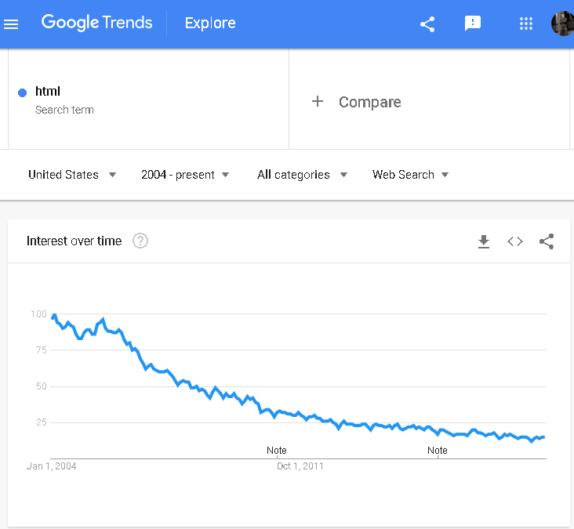Click the header share icon

(x=427, y=24)
